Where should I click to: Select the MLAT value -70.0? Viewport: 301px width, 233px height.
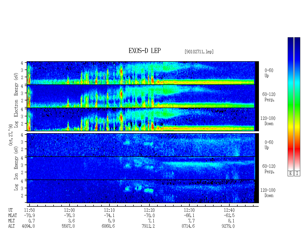(x=149, y=215)
